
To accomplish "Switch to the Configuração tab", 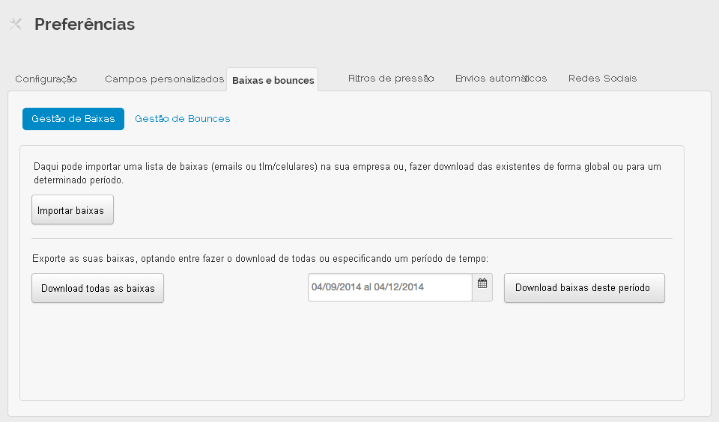I will pos(46,79).
